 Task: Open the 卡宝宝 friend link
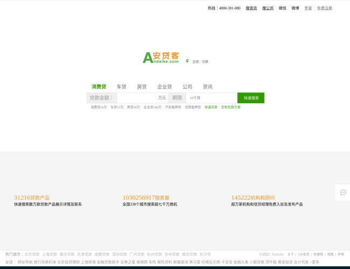pyautogui.click(x=227, y=262)
